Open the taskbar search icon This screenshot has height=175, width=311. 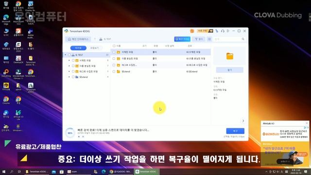(x=12, y=172)
